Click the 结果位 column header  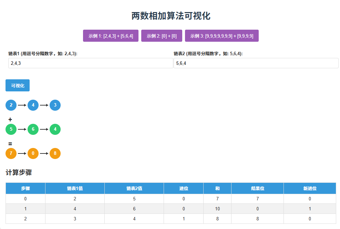pos(258,188)
